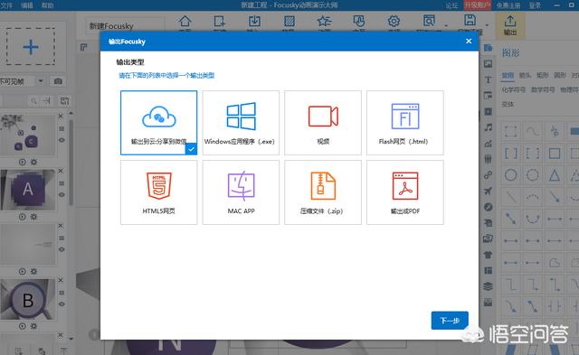Open the 帮助 menu
This screenshot has height=355, width=579.
pos(48,5)
